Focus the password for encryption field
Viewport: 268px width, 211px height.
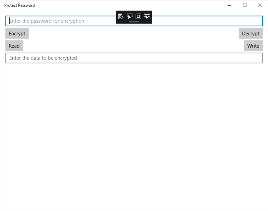(134, 21)
